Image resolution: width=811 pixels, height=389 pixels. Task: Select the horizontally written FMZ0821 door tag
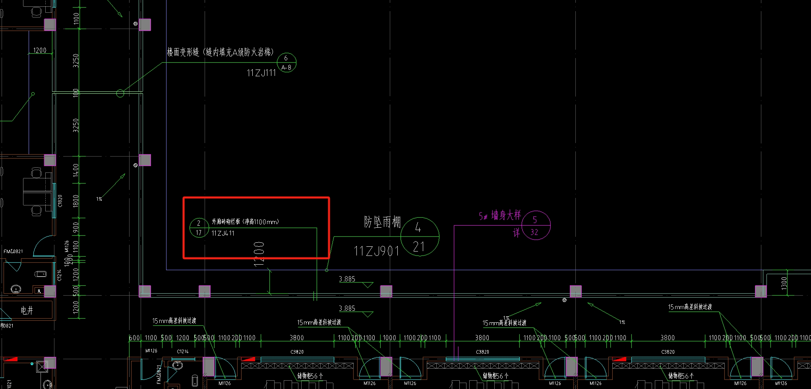[13, 252]
